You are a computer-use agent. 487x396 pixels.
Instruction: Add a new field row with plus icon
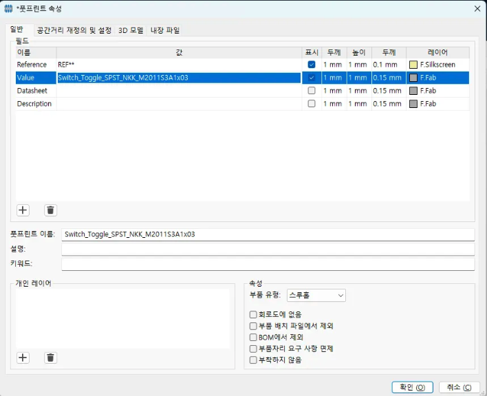[x=23, y=210]
